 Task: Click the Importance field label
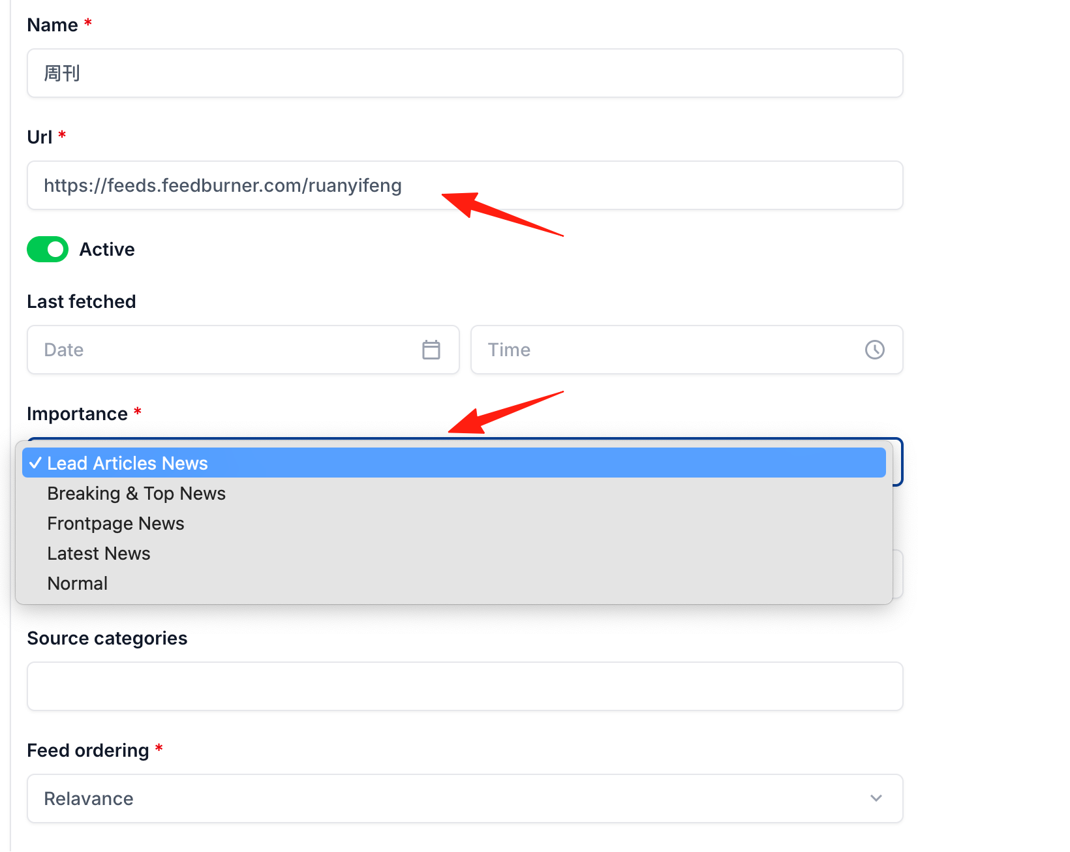coord(77,414)
